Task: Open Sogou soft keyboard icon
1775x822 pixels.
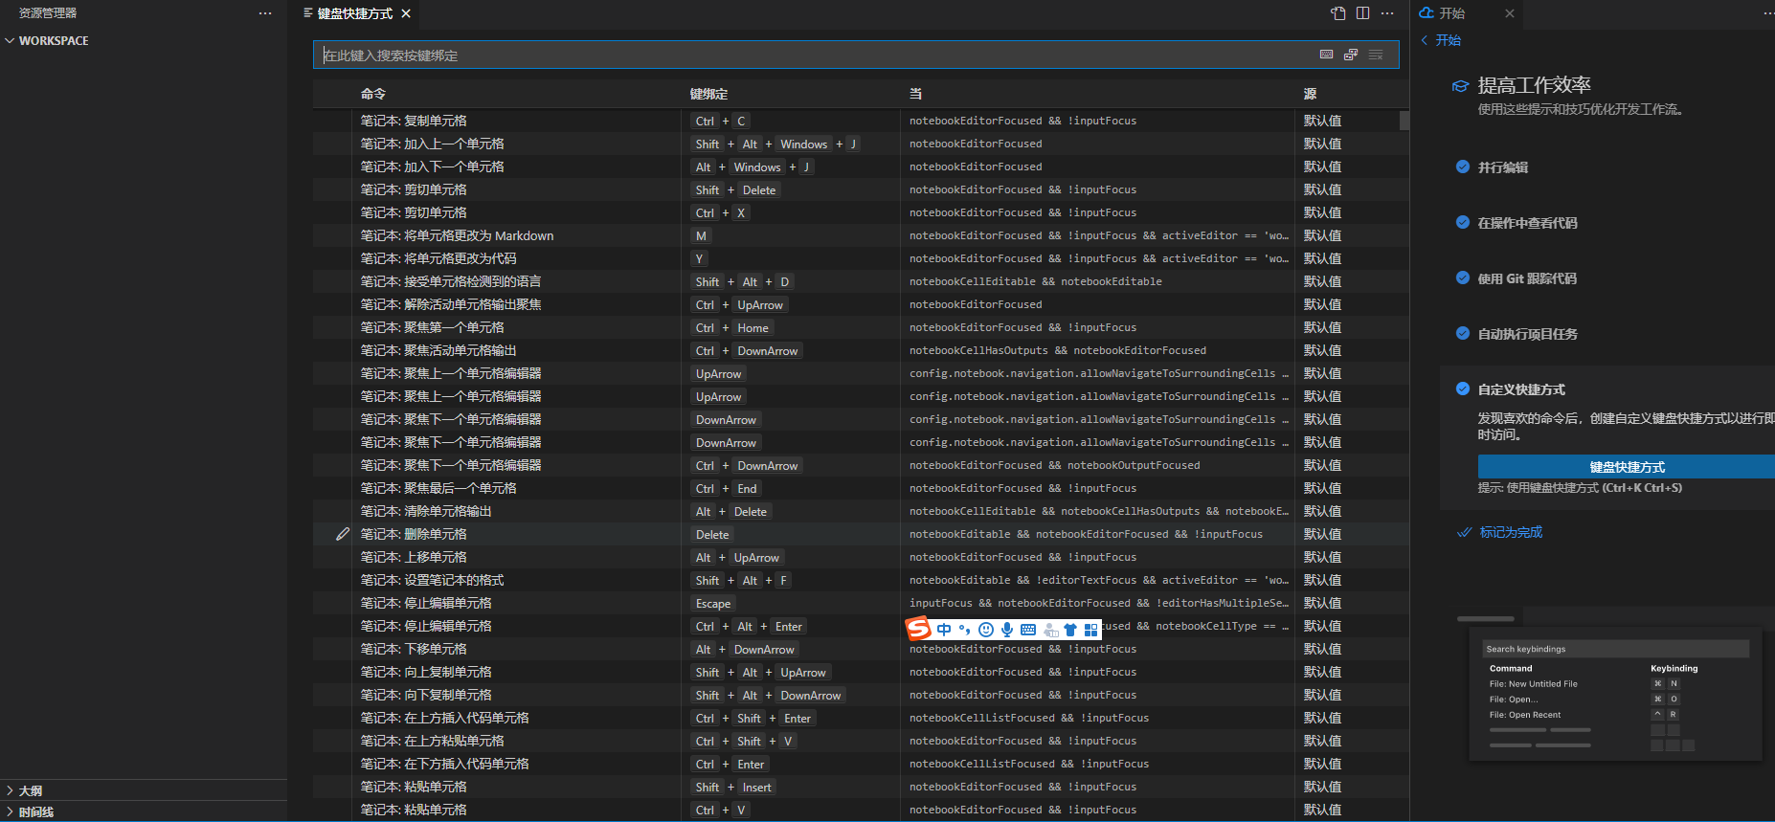Action: [x=1028, y=630]
